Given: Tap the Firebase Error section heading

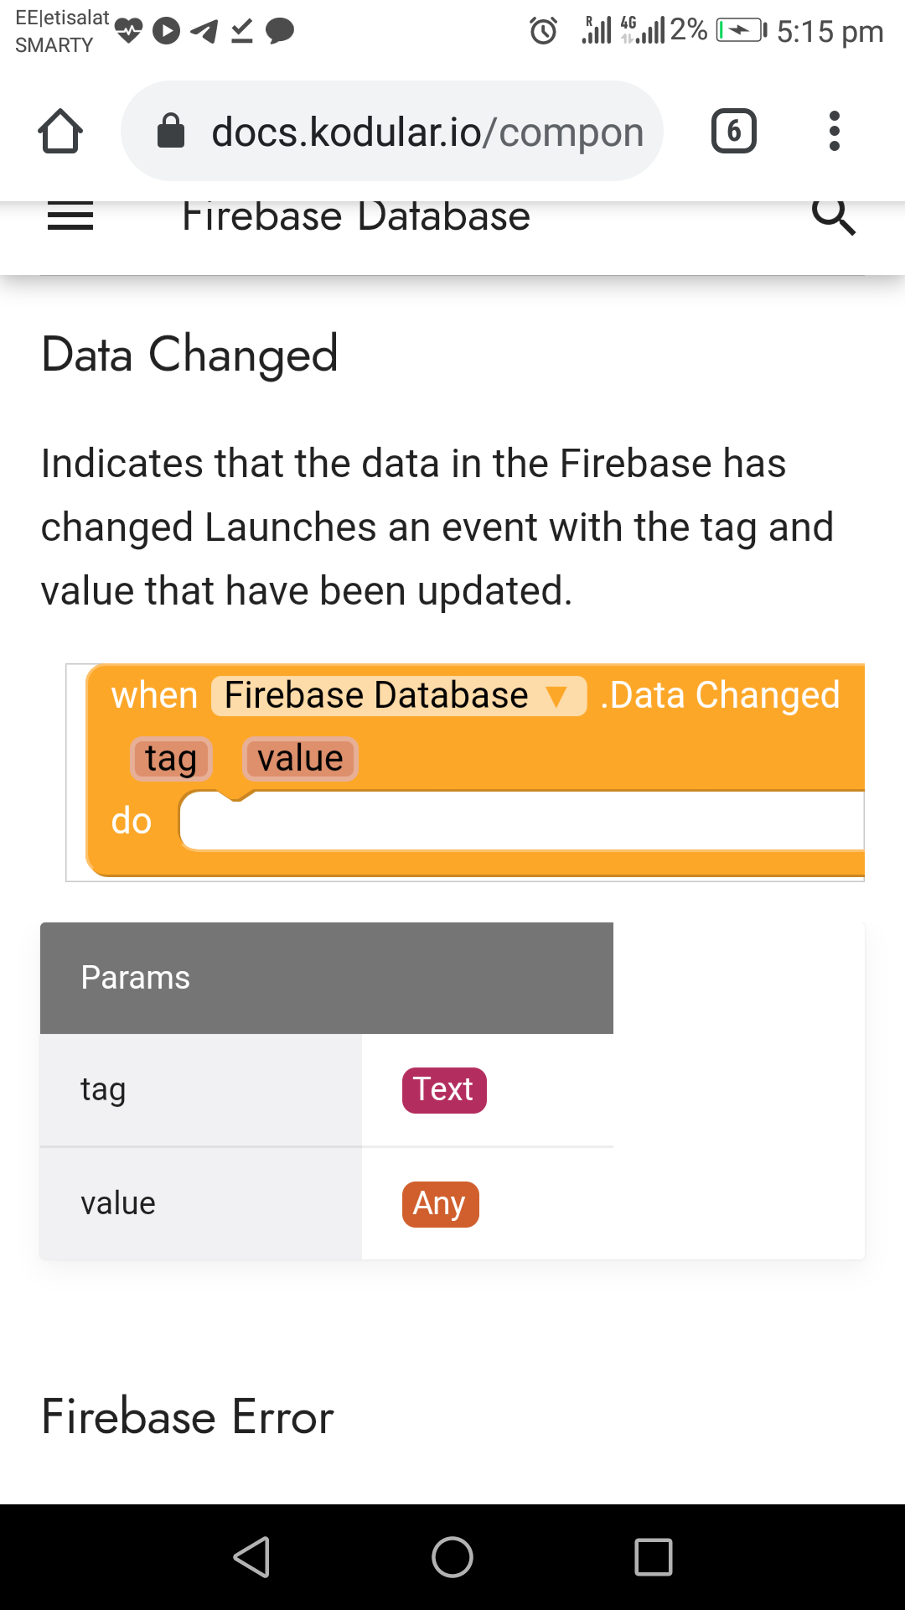Looking at the screenshot, I should [188, 1417].
